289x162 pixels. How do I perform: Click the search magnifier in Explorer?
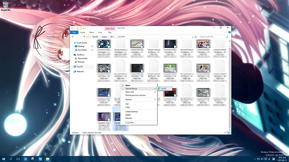[x=227, y=37]
